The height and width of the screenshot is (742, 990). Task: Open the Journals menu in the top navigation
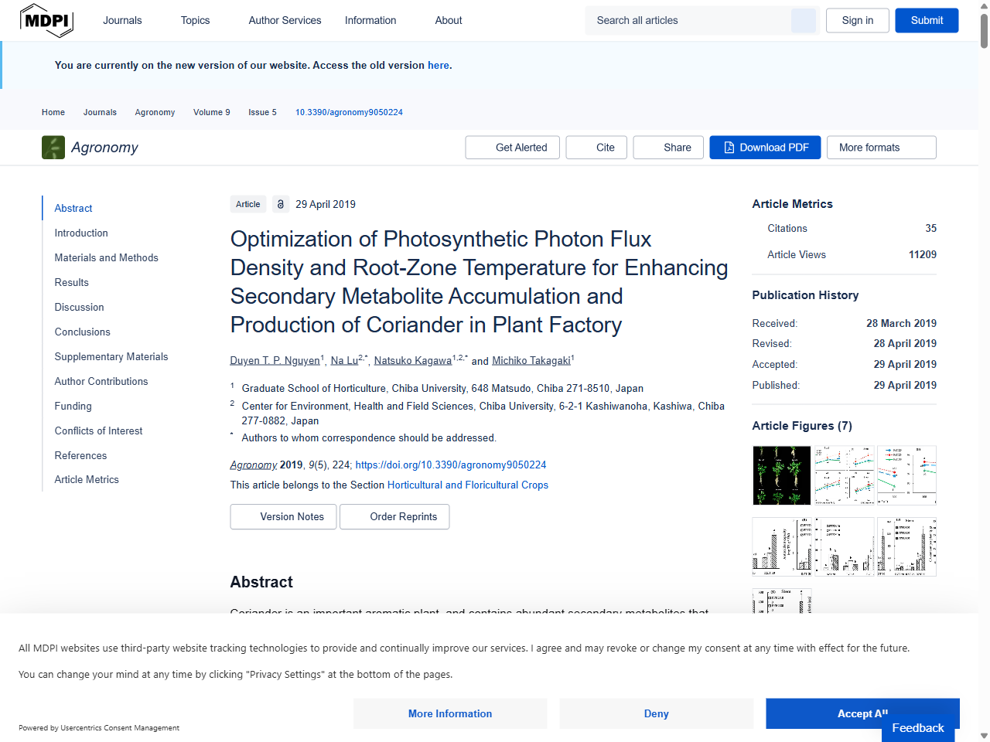122,21
